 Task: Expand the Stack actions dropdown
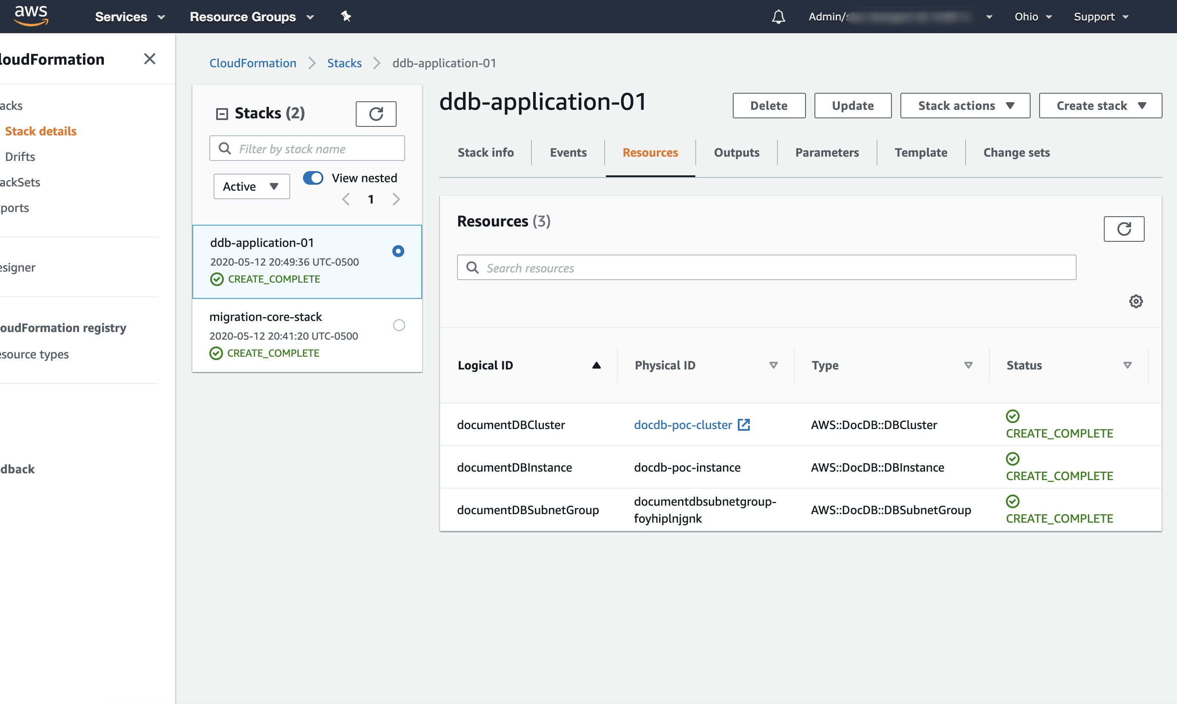click(x=965, y=105)
